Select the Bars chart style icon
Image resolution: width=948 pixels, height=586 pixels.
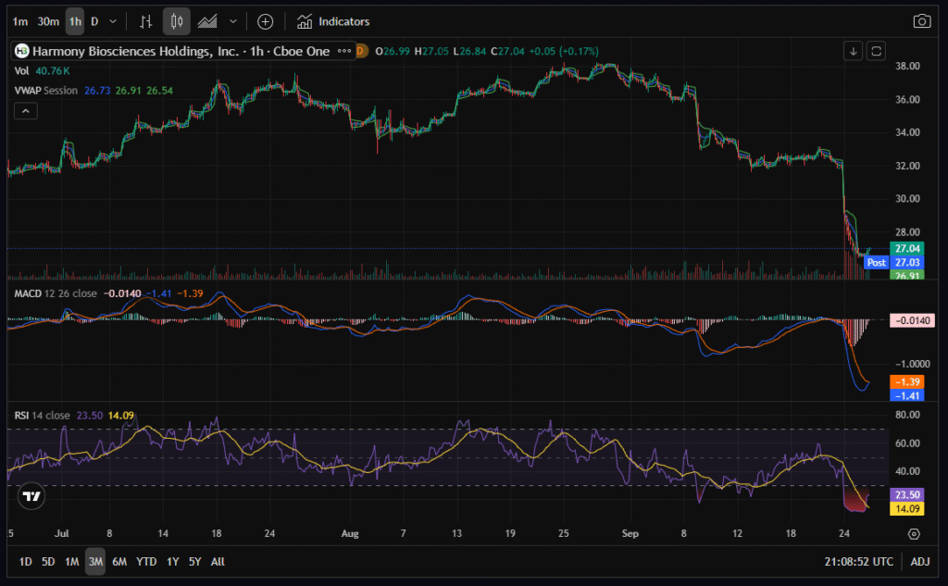145,21
